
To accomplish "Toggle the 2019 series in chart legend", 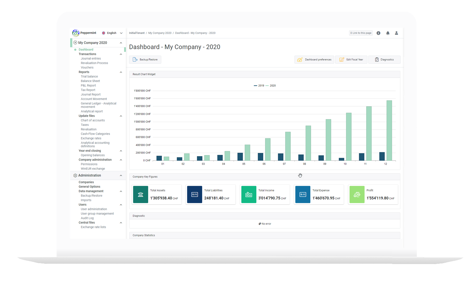I will [x=259, y=85].
